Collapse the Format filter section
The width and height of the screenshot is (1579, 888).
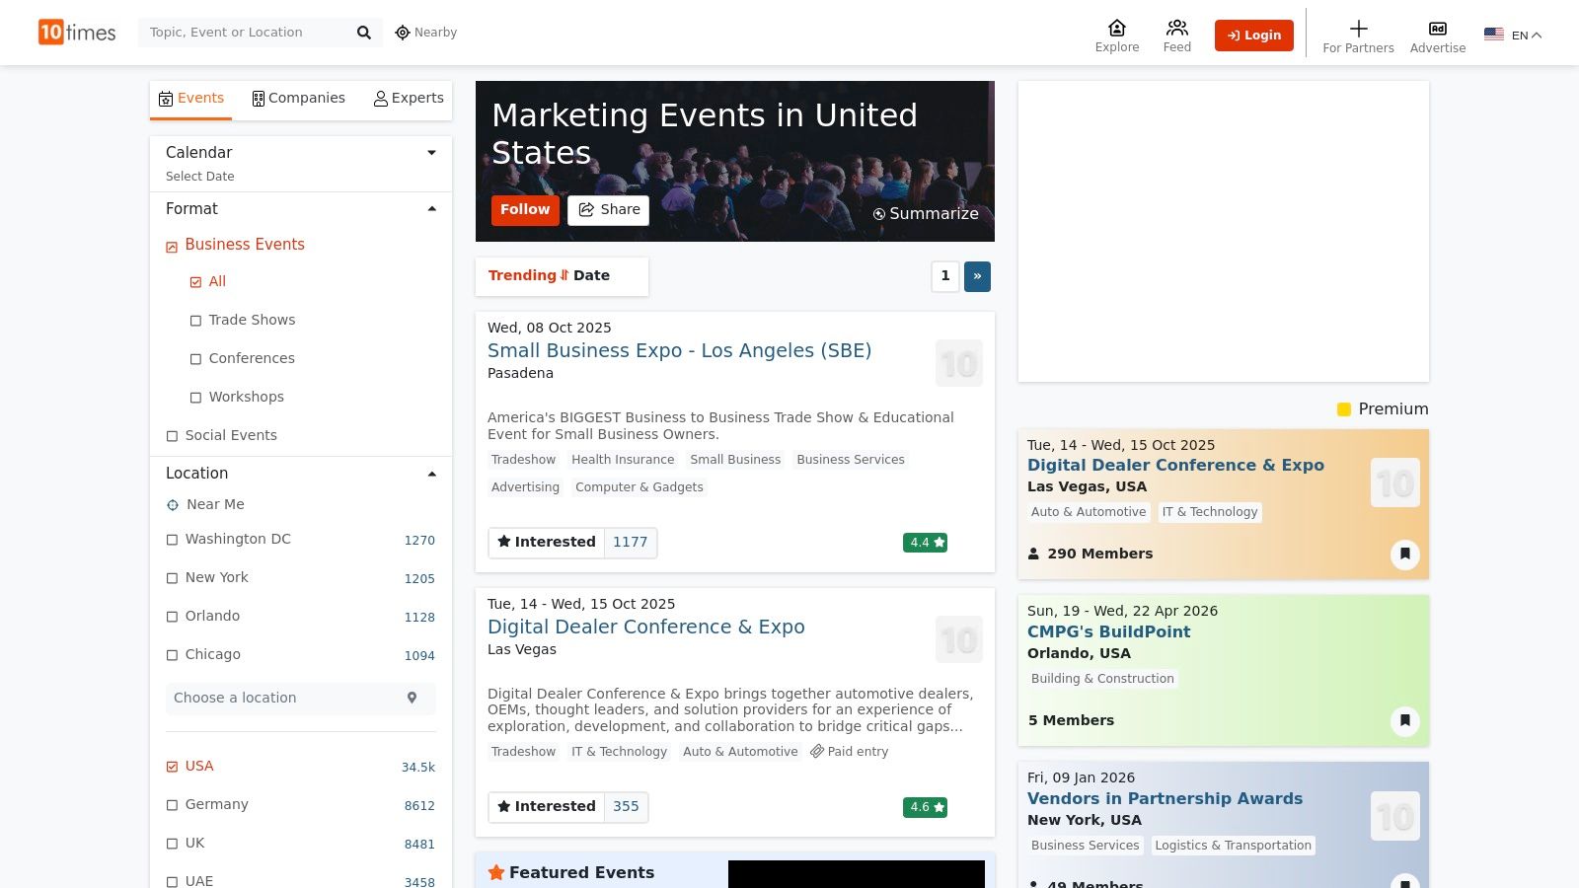pyautogui.click(x=431, y=209)
